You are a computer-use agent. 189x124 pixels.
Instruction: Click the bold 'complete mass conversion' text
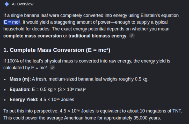pos(33,36)
